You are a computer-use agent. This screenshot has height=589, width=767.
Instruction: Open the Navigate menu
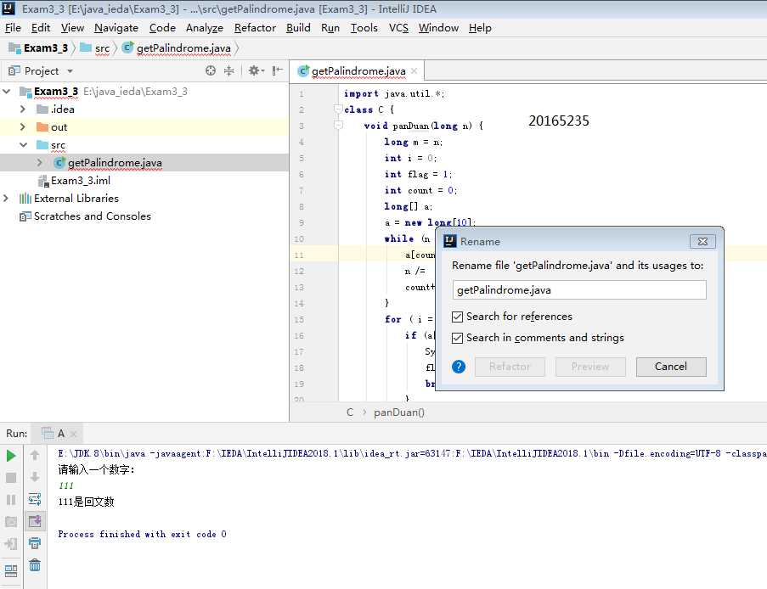[x=116, y=28]
